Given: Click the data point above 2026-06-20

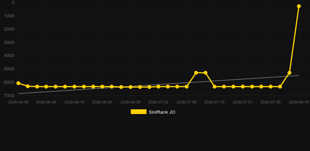Looking at the screenshot, I should pyautogui.click(x=102, y=87).
